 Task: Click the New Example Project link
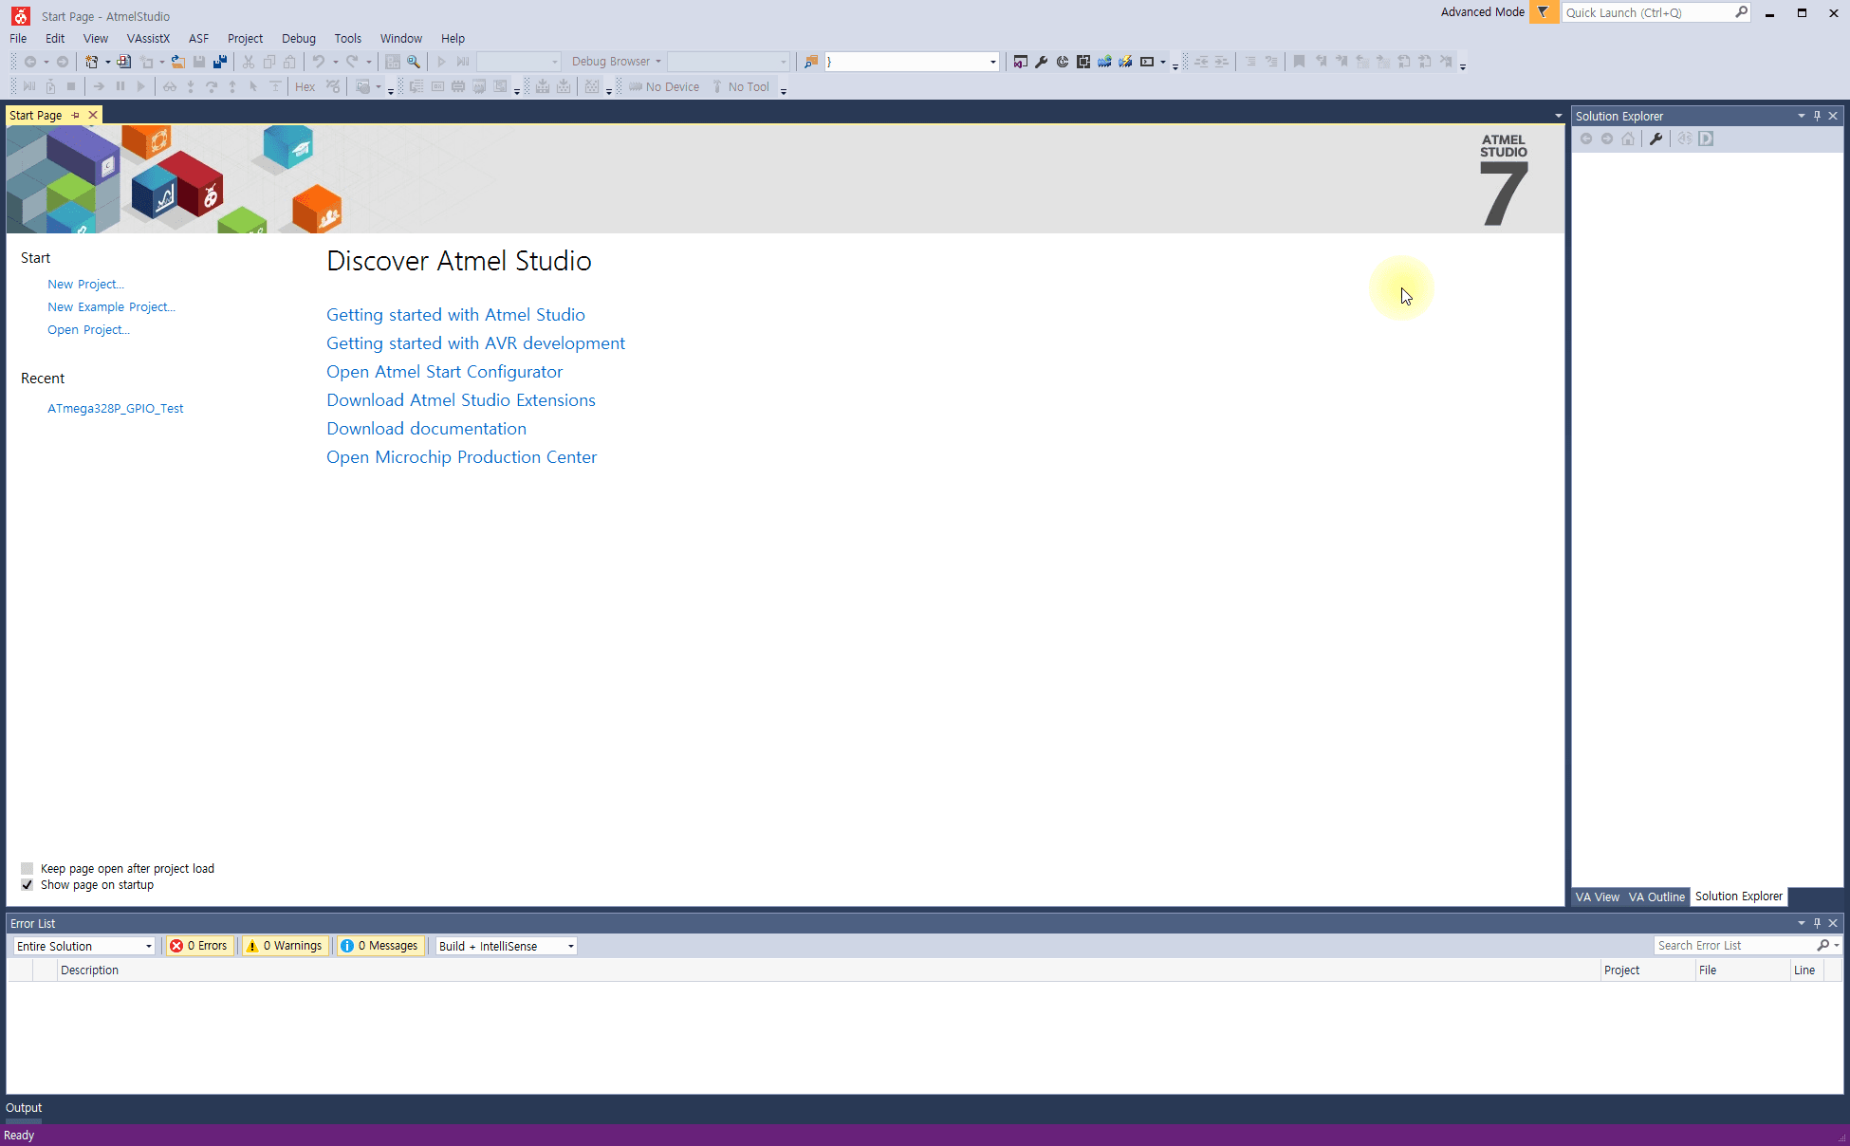pos(111,307)
